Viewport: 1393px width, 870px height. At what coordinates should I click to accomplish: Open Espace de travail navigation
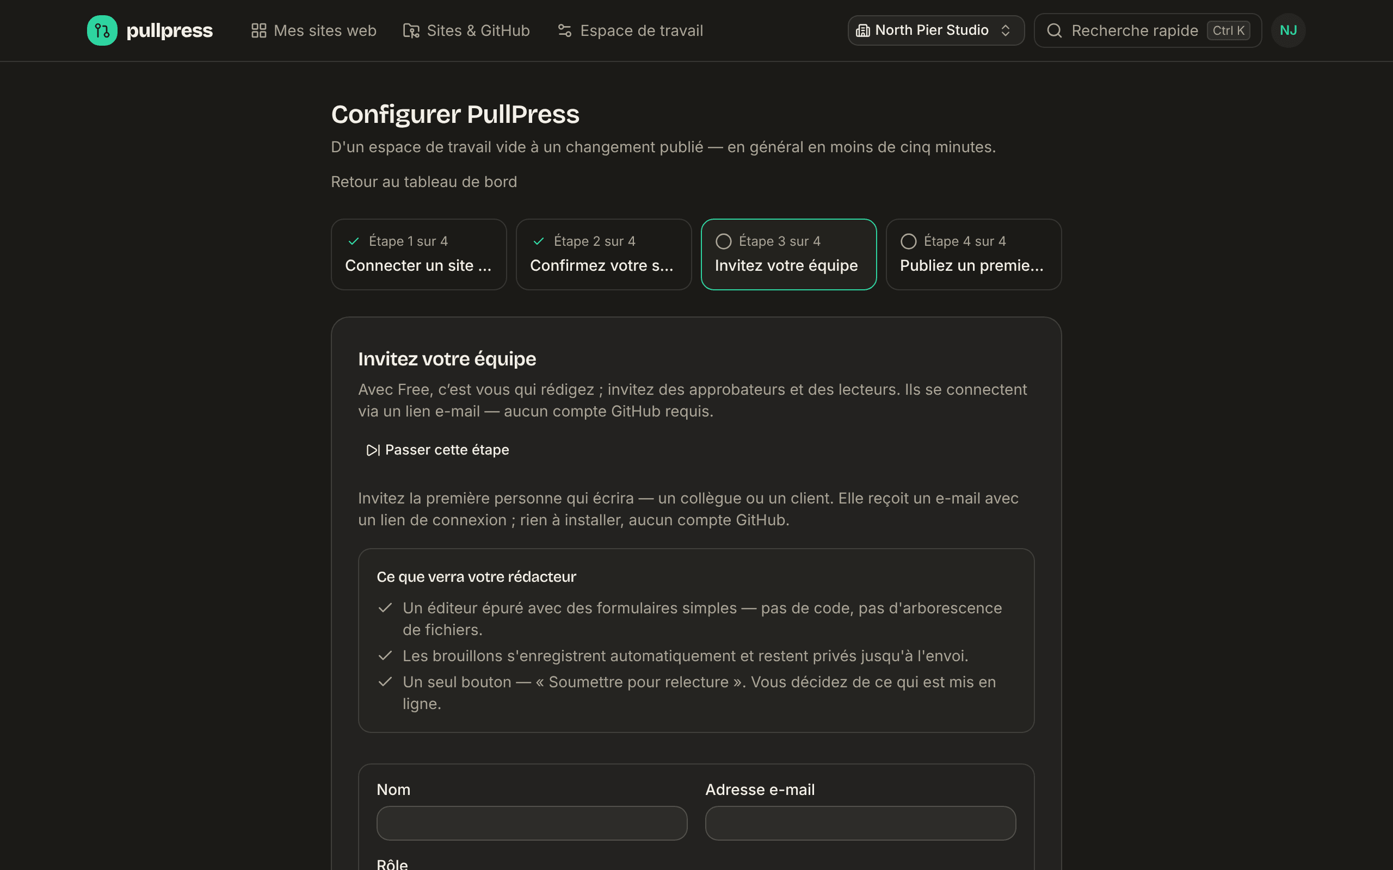[630, 30]
